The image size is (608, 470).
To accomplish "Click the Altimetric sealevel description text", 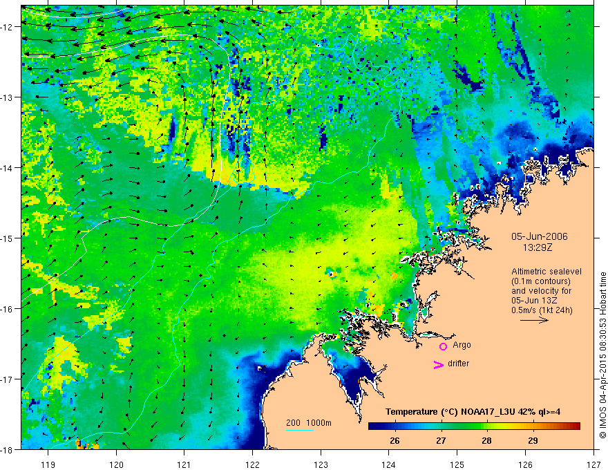I will tap(547, 291).
